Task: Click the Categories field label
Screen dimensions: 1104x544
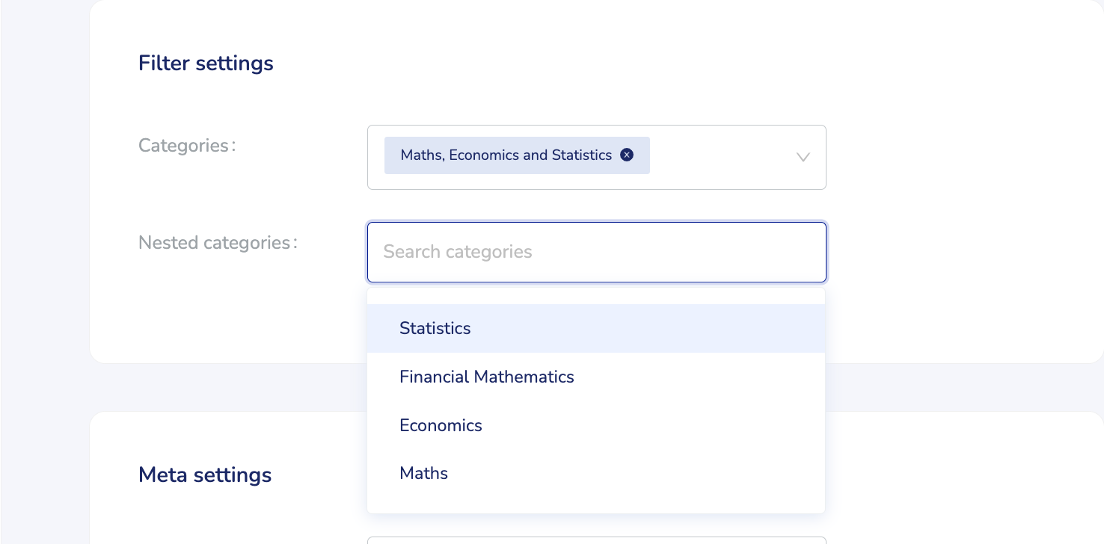Action: pyautogui.click(x=187, y=146)
